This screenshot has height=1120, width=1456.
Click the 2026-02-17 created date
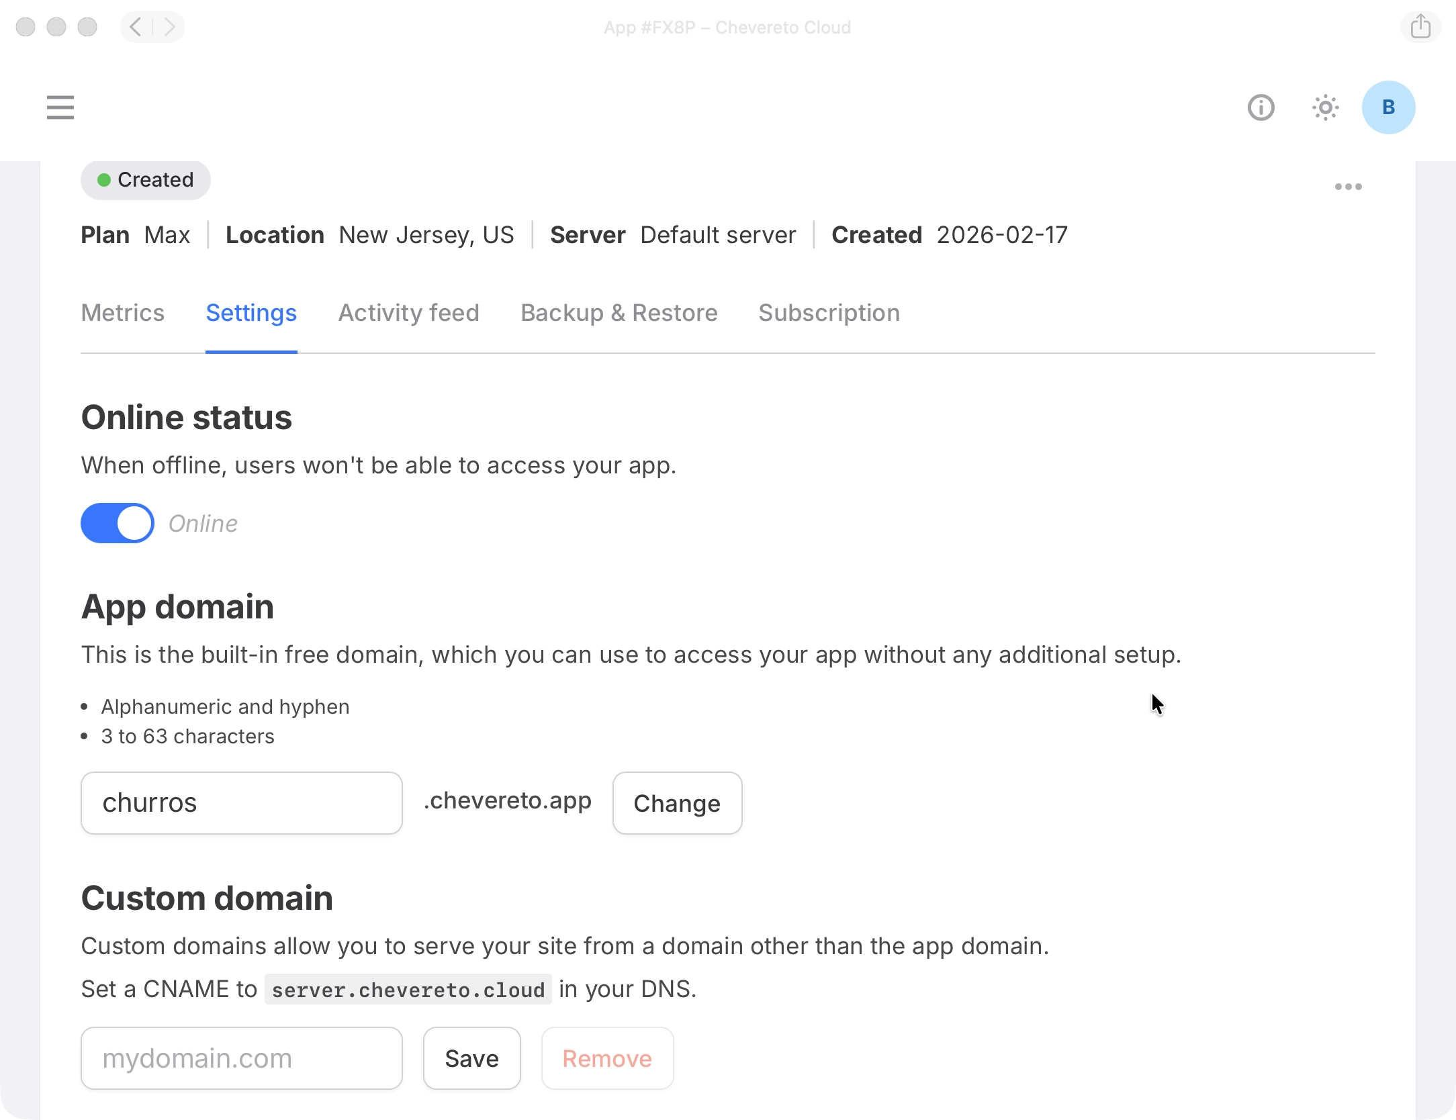[1002, 235]
